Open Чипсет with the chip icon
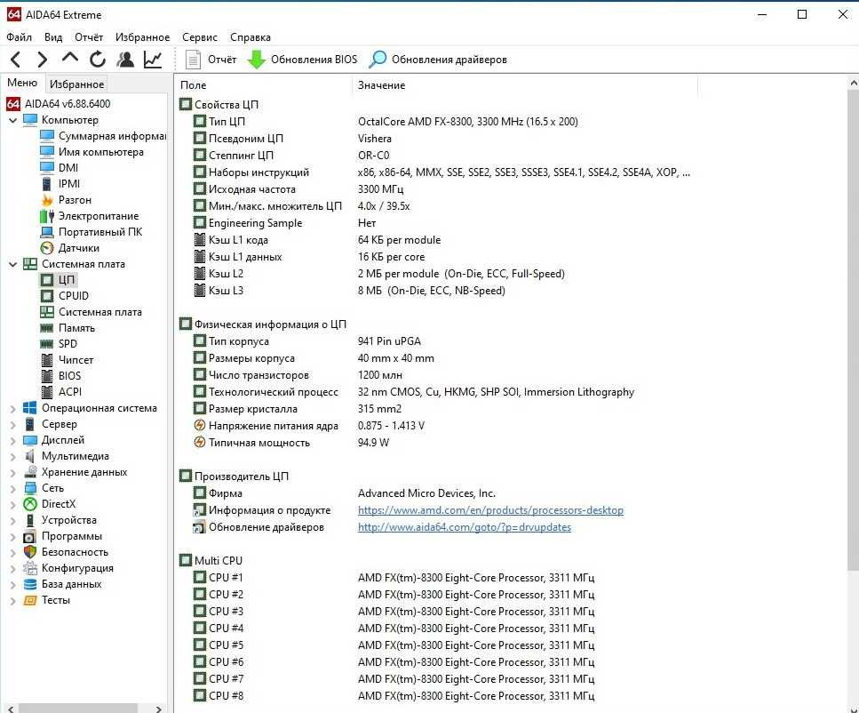 tap(67, 360)
